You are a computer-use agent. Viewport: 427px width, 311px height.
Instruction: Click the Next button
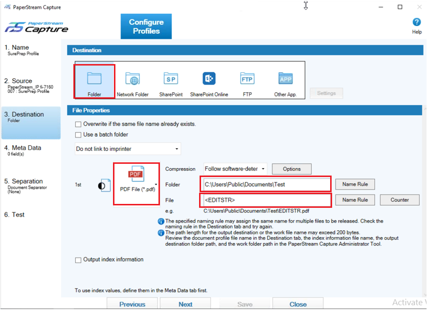pyautogui.click(x=185, y=304)
